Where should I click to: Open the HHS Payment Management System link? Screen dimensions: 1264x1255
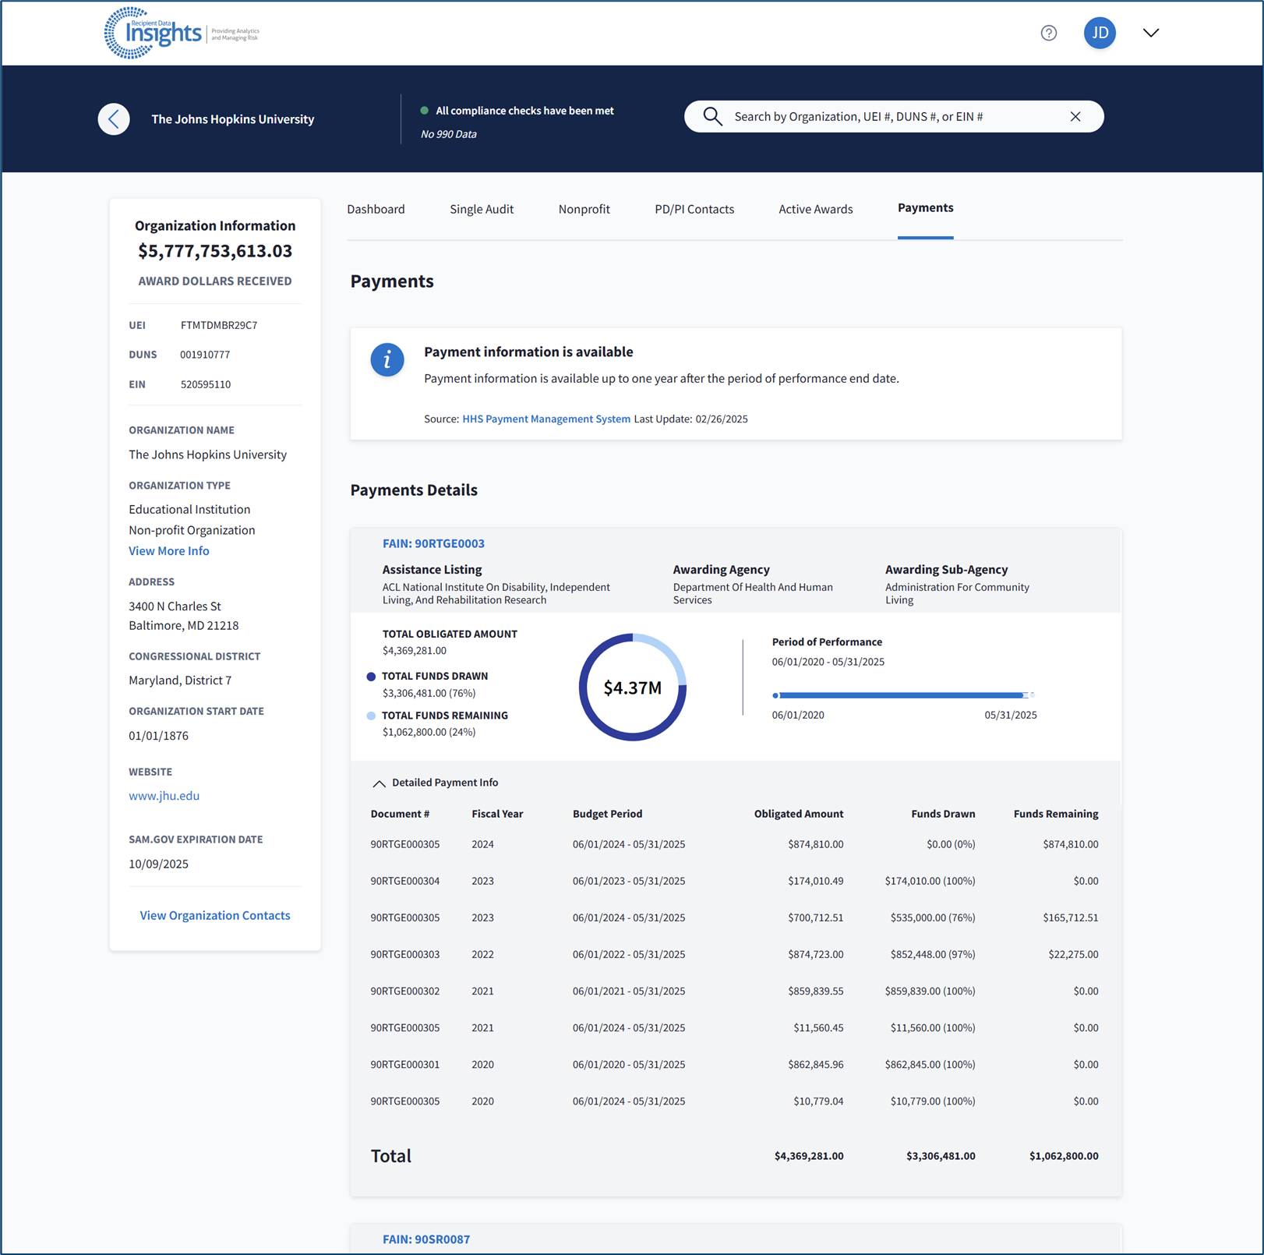pyautogui.click(x=545, y=419)
